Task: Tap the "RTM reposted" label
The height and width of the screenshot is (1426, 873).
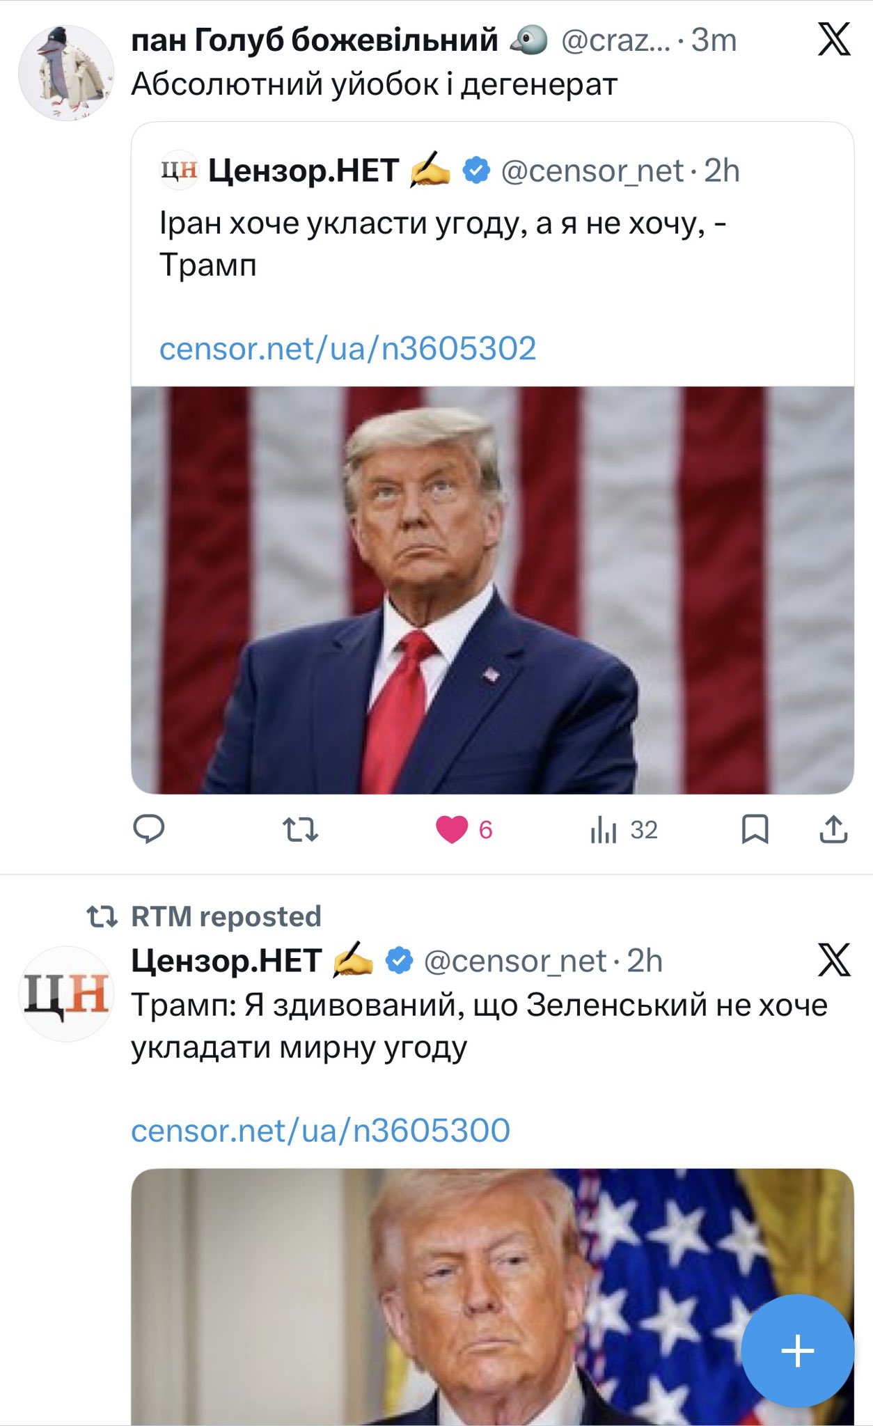Action: click(x=226, y=916)
